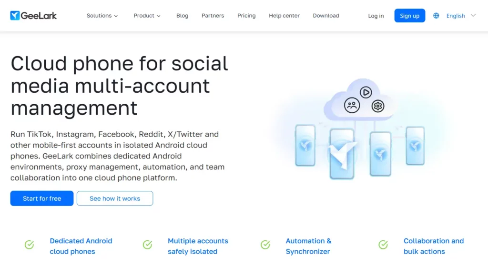Image resolution: width=488 pixels, height=266 pixels.
Task: Click checkmark icon beside Multiple accounts
Action: [x=147, y=245]
